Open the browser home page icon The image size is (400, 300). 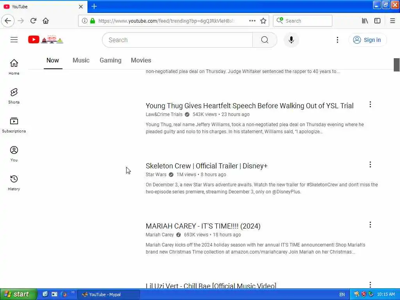point(46,21)
